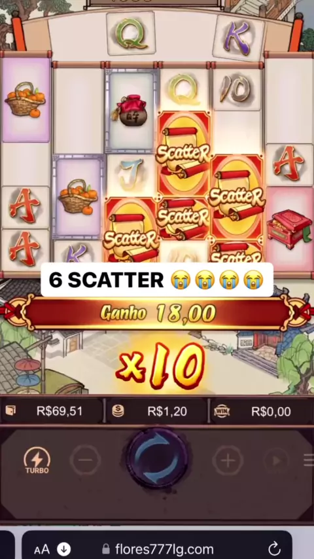Reload the page with the browser refresh icon
The width and height of the screenshot is (314, 559).
click(x=274, y=549)
